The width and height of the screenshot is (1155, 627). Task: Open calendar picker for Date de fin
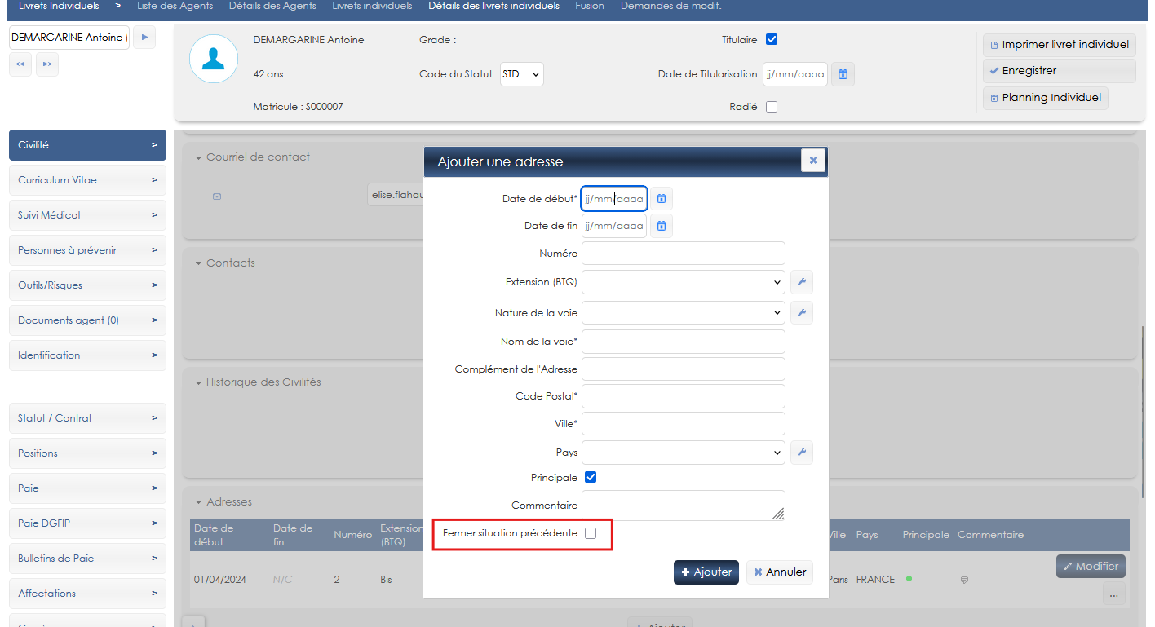coord(662,226)
